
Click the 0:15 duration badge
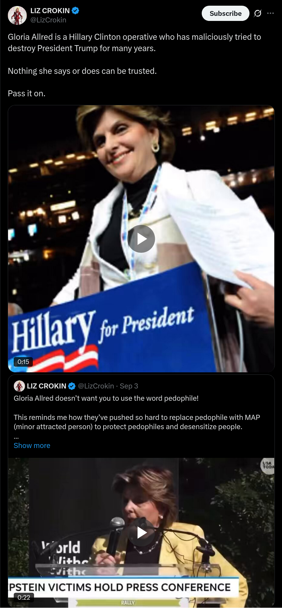[x=23, y=362]
